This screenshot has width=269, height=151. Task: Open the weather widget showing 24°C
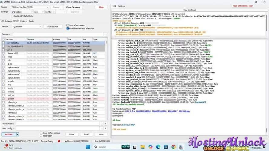tap(13, 146)
